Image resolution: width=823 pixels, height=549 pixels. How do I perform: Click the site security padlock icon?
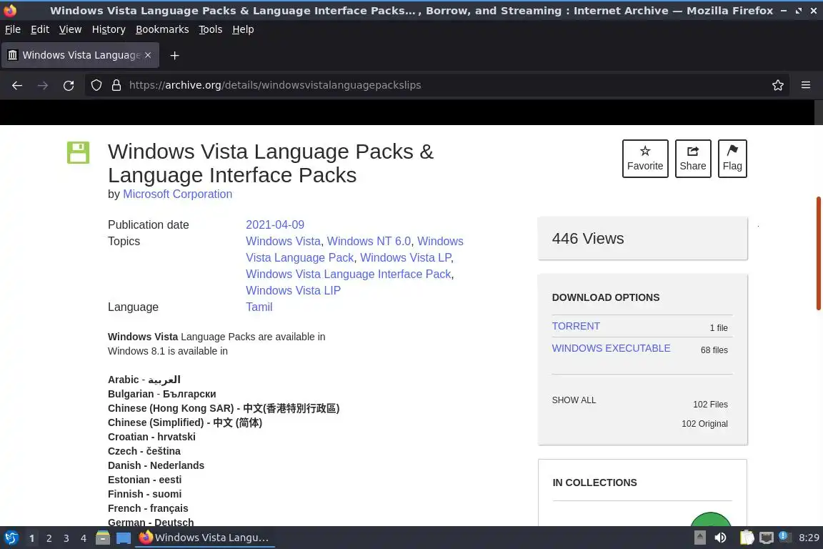116,85
